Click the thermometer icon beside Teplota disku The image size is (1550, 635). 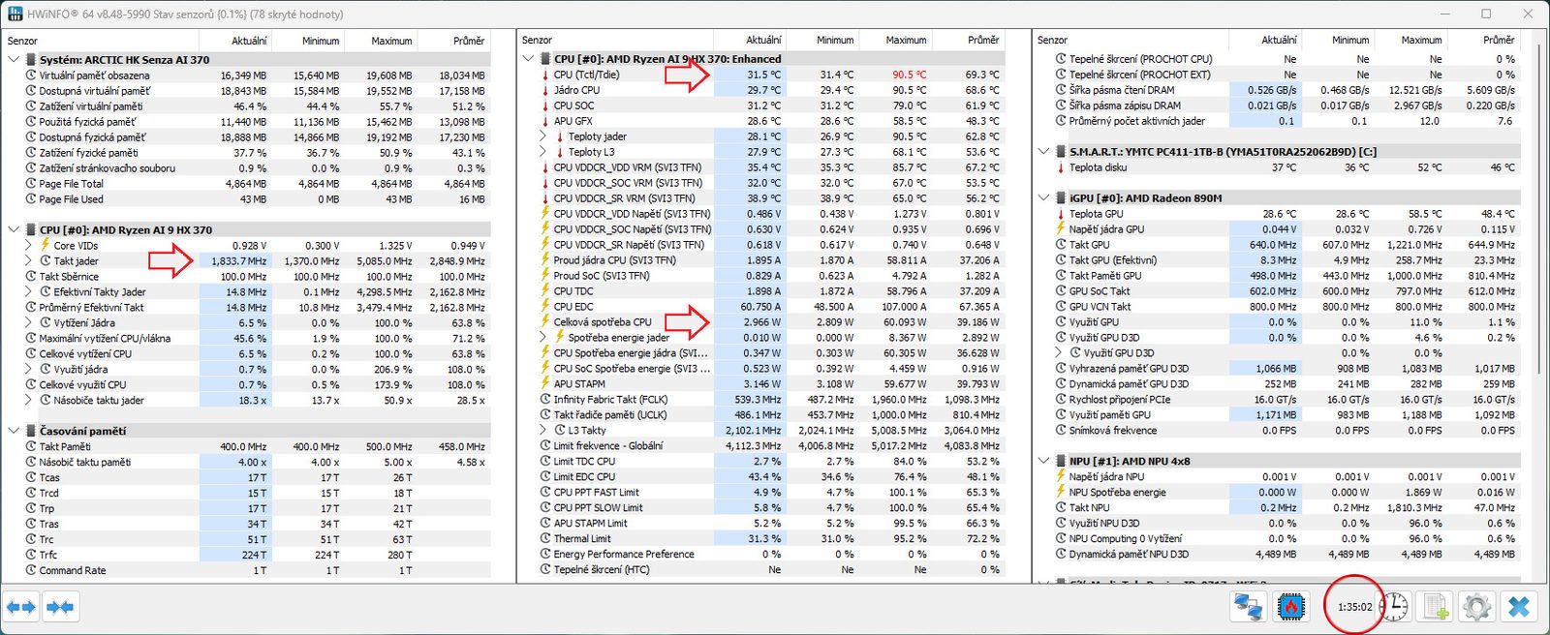[1061, 167]
